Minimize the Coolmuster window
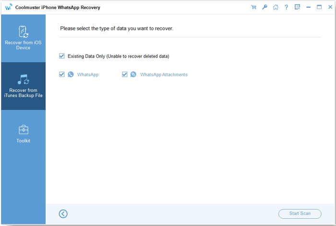 tap(308, 7)
